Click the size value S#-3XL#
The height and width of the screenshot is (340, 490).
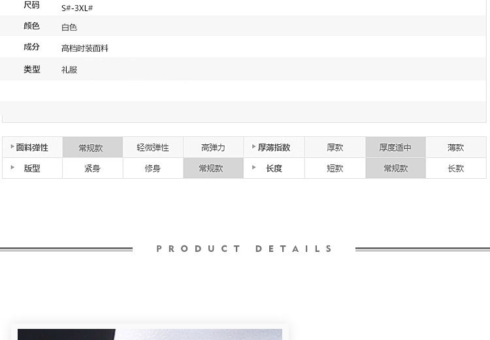pos(77,8)
